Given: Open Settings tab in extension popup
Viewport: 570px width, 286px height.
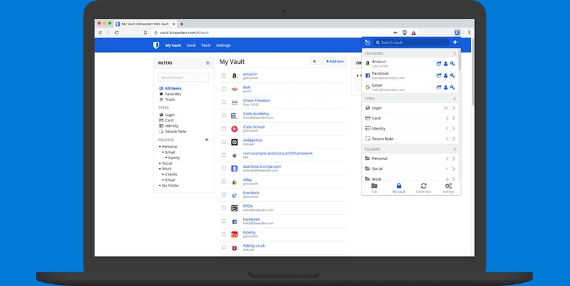Looking at the screenshot, I should click(x=448, y=188).
